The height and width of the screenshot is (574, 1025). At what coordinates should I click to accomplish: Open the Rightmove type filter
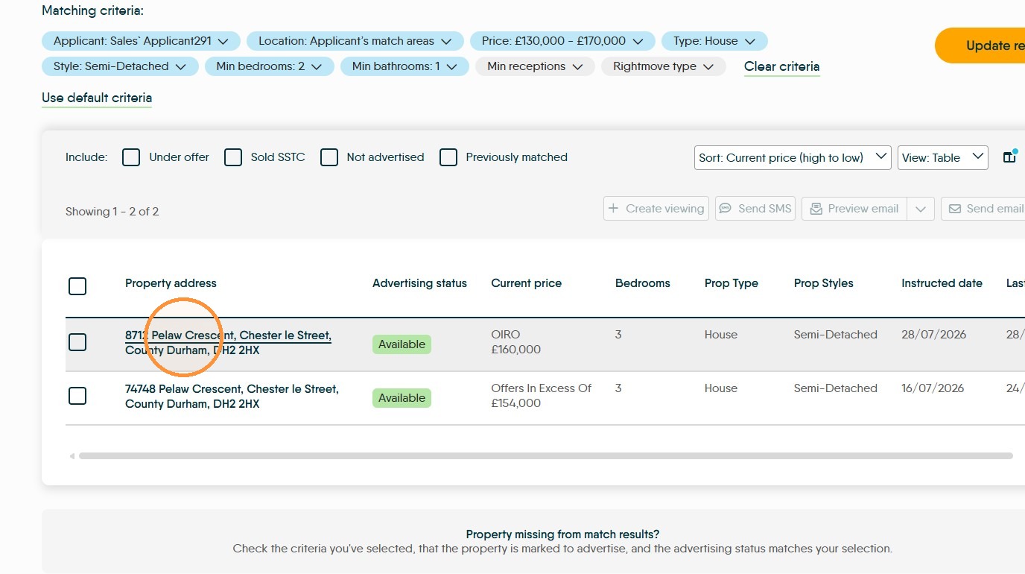pos(664,66)
